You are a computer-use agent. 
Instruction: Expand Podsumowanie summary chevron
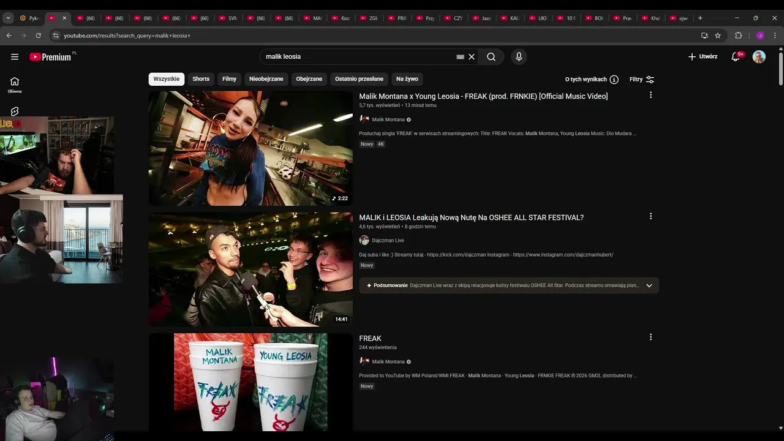(x=649, y=285)
